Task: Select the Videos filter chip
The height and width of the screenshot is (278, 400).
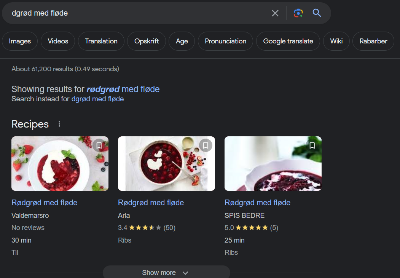Action: click(58, 41)
